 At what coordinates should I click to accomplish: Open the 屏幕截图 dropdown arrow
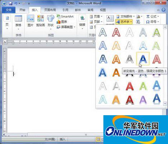click(x=75, y=27)
